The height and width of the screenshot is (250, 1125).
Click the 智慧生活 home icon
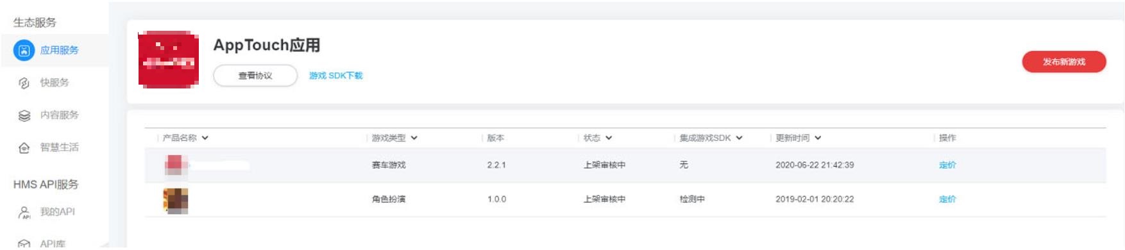24,148
